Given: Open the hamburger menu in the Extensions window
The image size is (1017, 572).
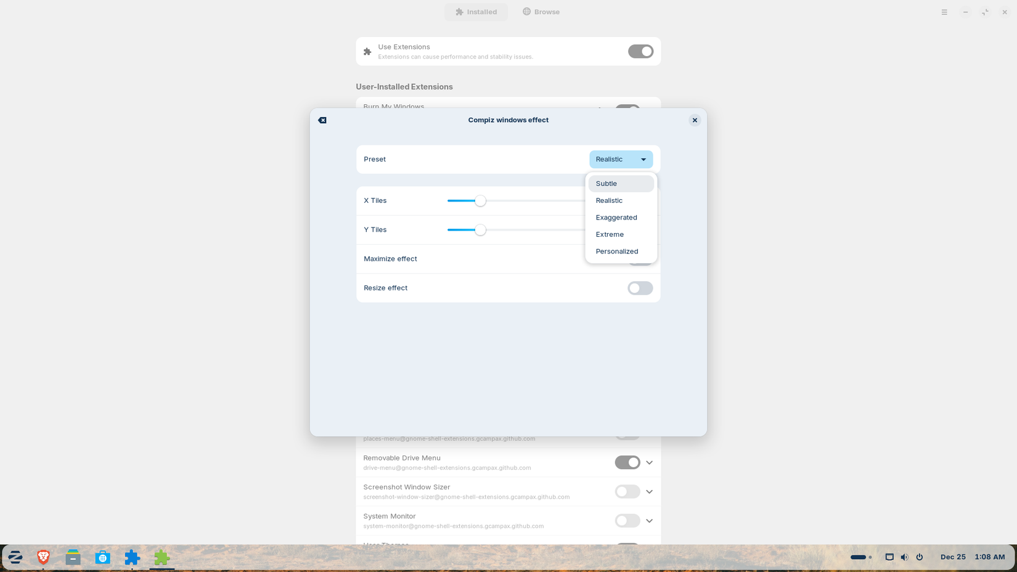Looking at the screenshot, I should [x=944, y=12].
